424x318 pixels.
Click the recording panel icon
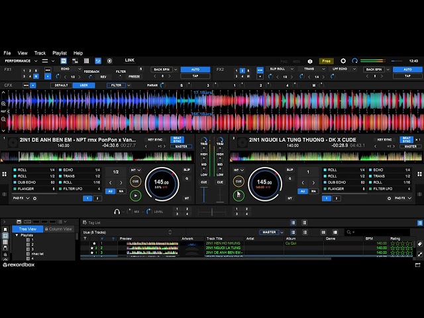109,61
